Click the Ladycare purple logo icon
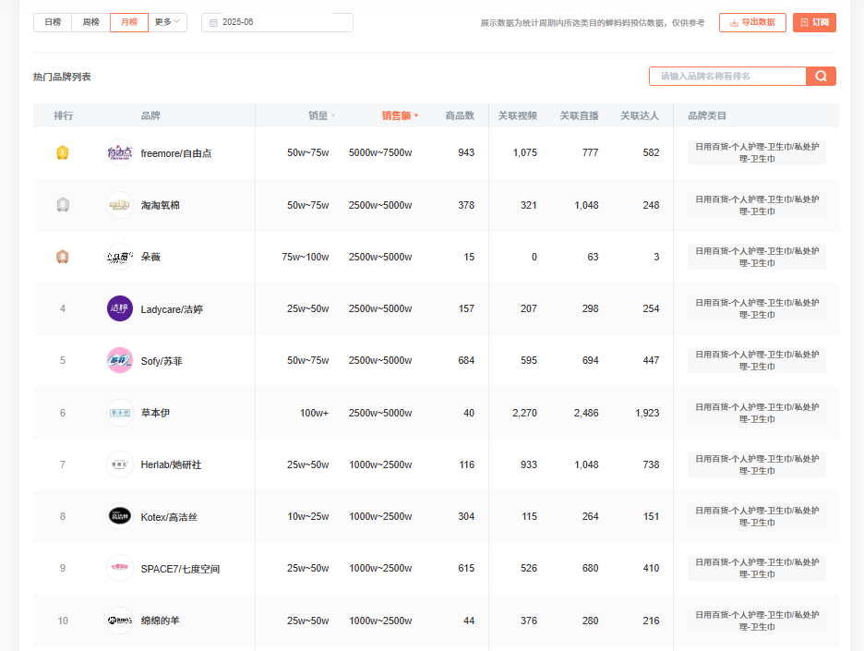This screenshot has height=651, width=864. 120,308
